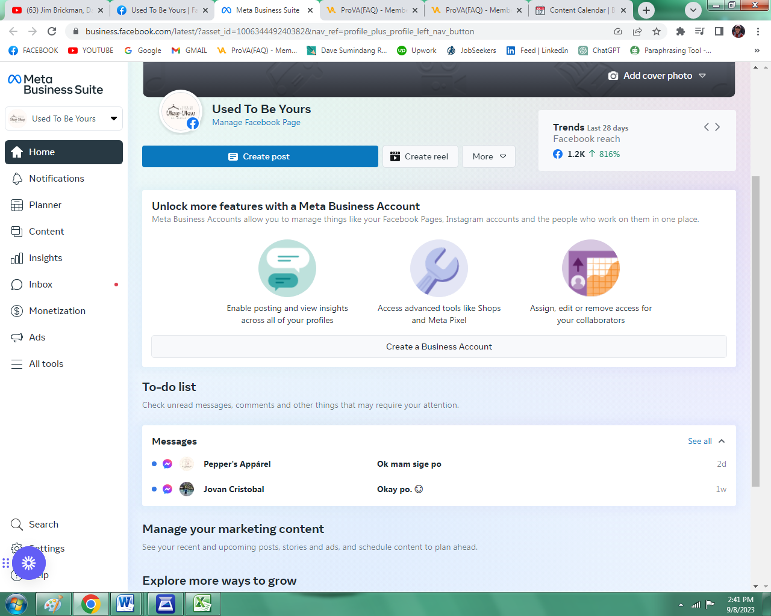Click the Create a Business Account button
Image resolution: width=771 pixels, height=616 pixels.
[x=439, y=346]
